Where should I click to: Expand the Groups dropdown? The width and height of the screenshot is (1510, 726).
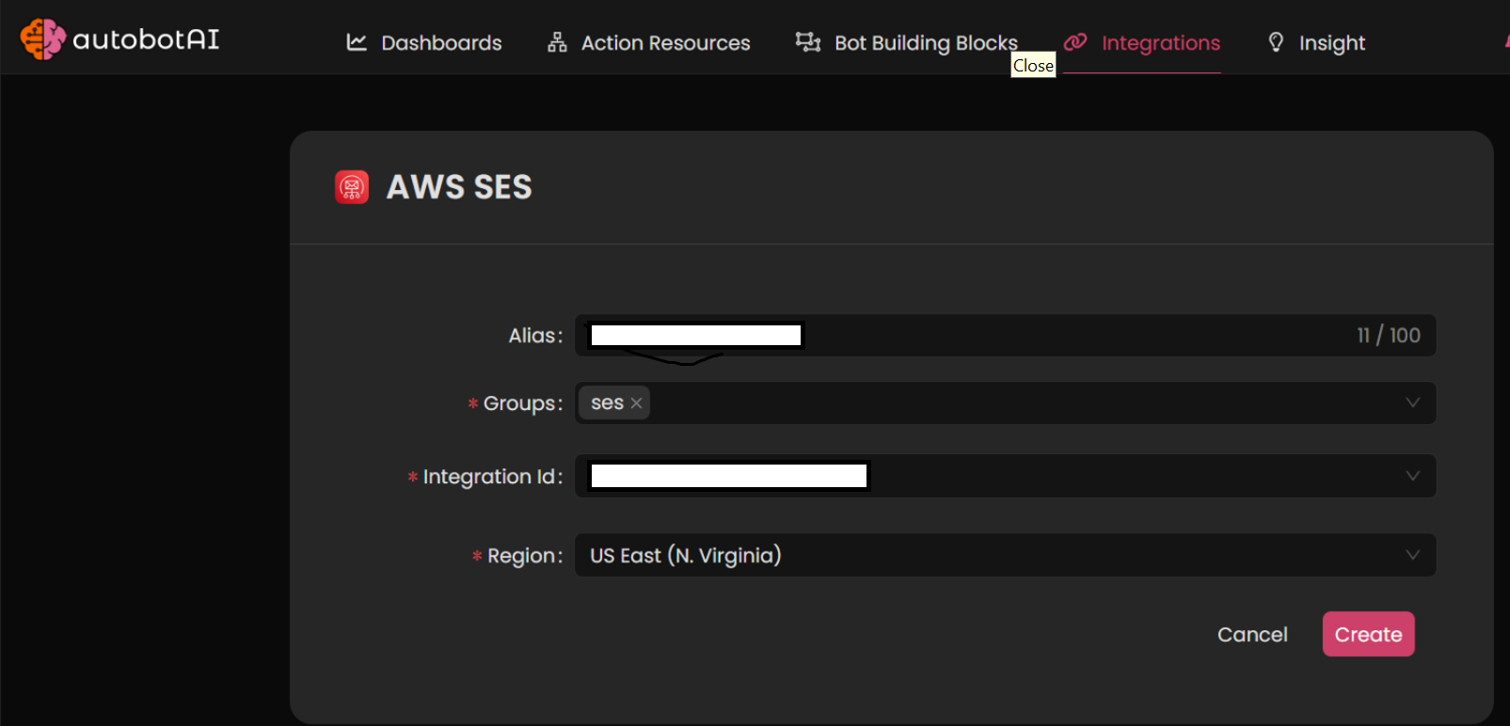1412,402
